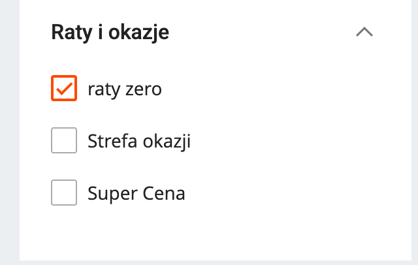Hide the Raty i okazje filter options
This screenshot has width=418, height=265.
click(x=364, y=32)
